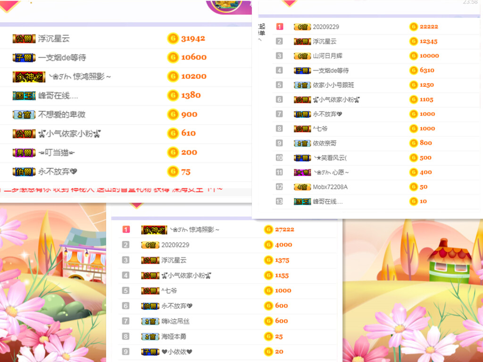The image size is (483, 362).
Task: Click the username 依家小小号跟班
Action: pos(333,85)
